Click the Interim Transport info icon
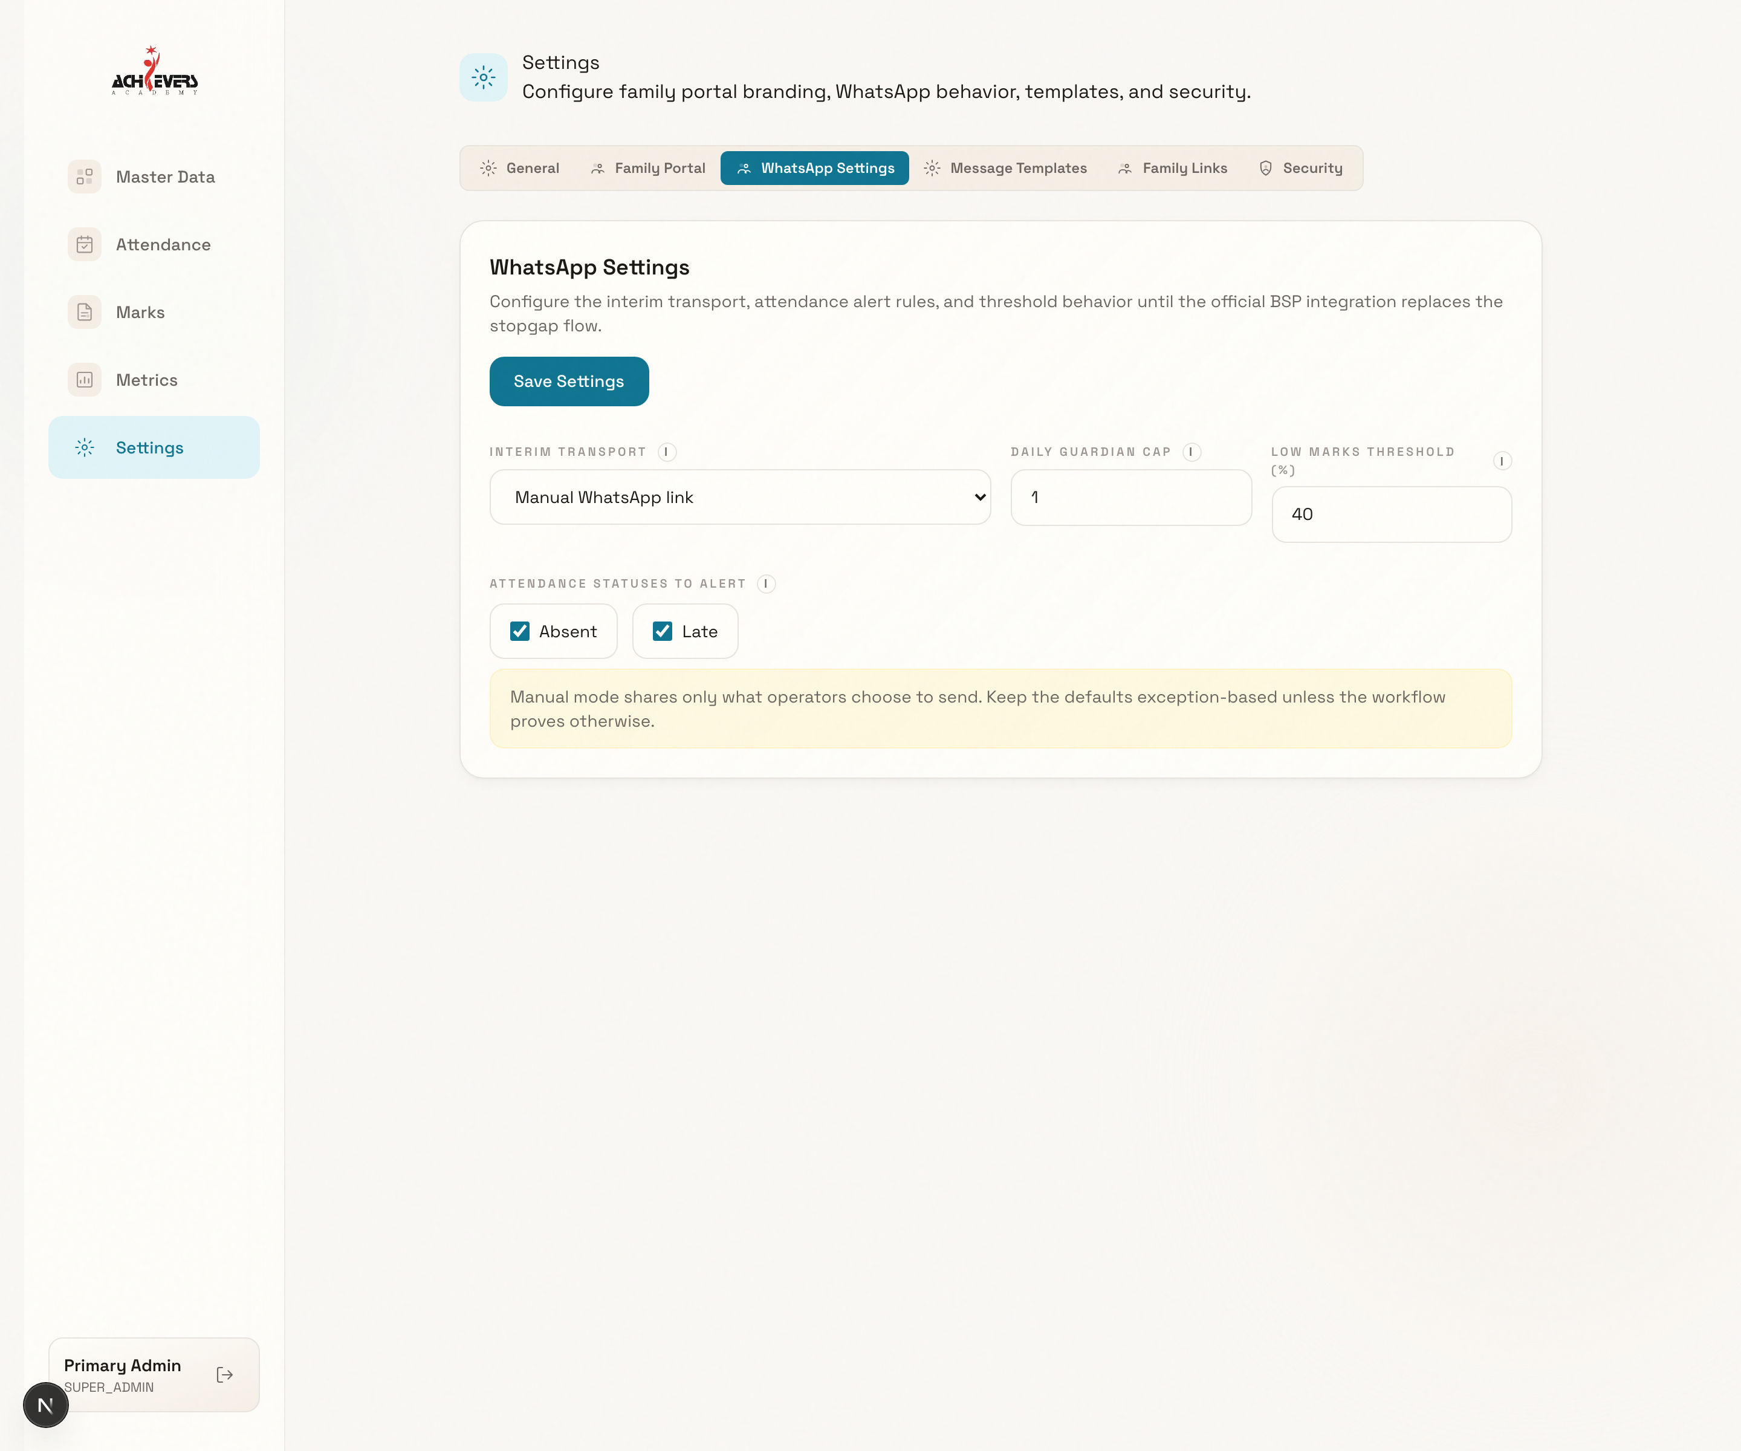 click(667, 452)
